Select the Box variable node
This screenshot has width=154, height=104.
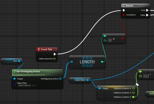12,61
